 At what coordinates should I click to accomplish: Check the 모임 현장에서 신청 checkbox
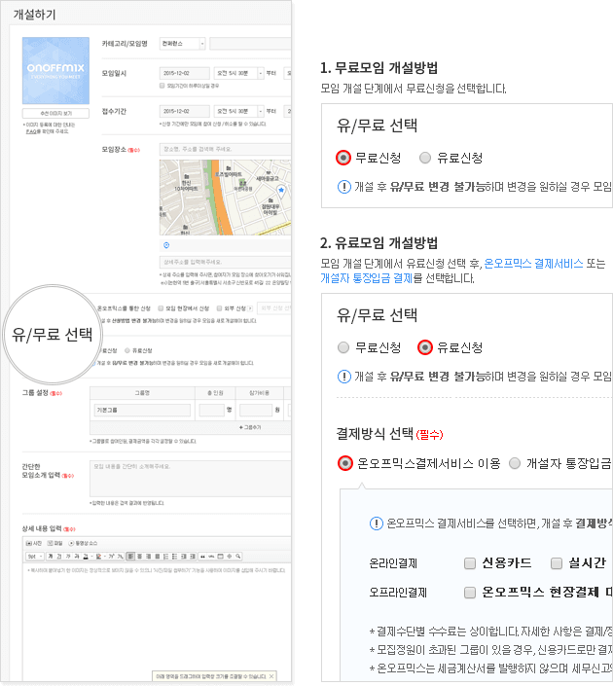pyautogui.click(x=161, y=308)
